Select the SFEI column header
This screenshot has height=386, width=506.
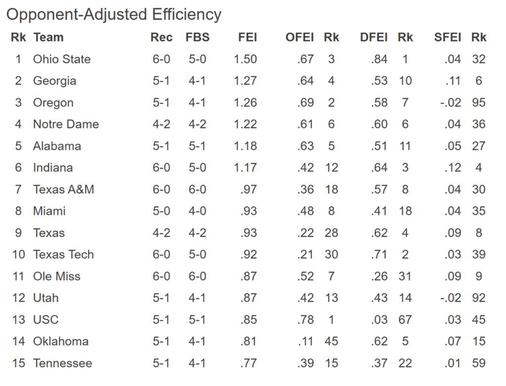(x=447, y=37)
